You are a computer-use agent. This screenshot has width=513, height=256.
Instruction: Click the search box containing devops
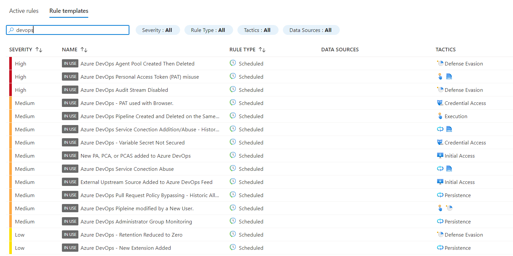(67, 30)
